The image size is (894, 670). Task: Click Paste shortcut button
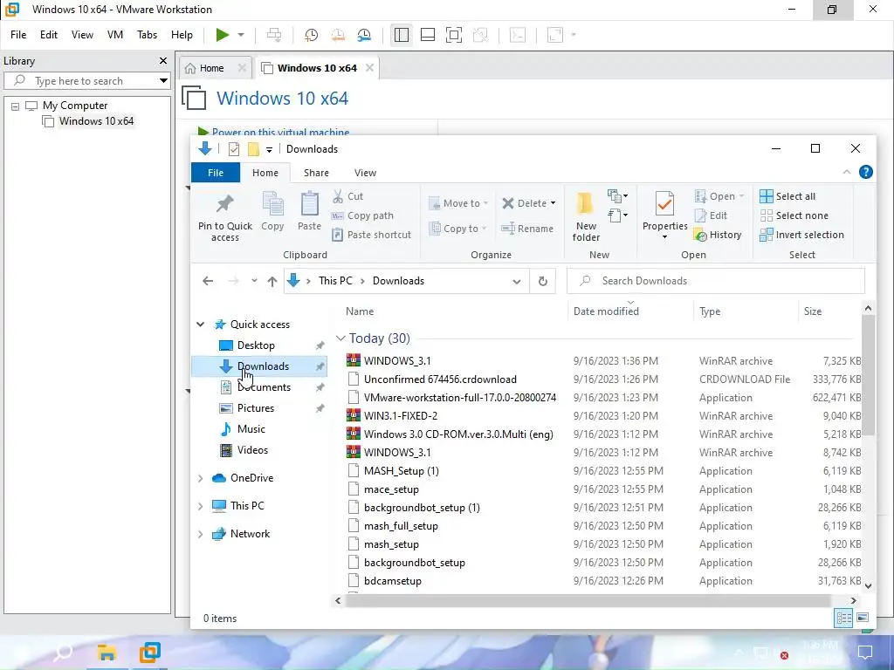[372, 235]
